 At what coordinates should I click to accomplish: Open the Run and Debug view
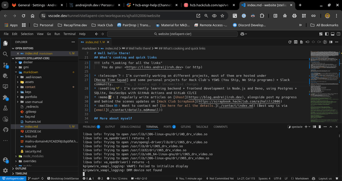pyautogui.click(x=5, y=76)
